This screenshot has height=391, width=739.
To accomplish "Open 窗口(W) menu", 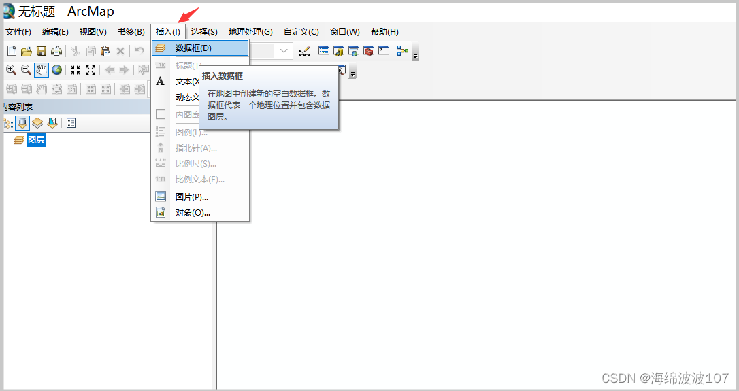I will click(344, 31).
